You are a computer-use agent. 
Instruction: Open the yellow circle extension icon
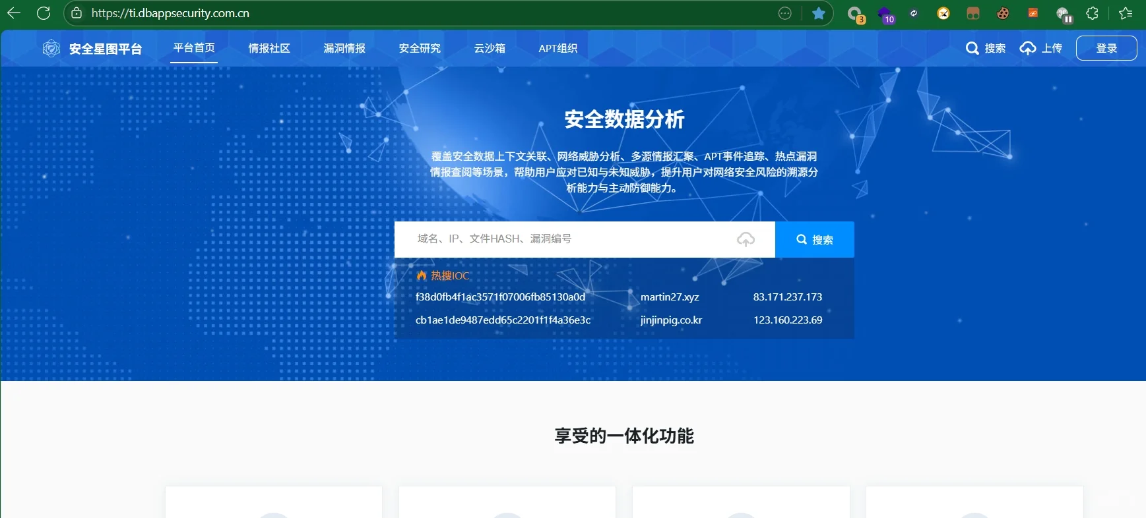click(943, 13)
